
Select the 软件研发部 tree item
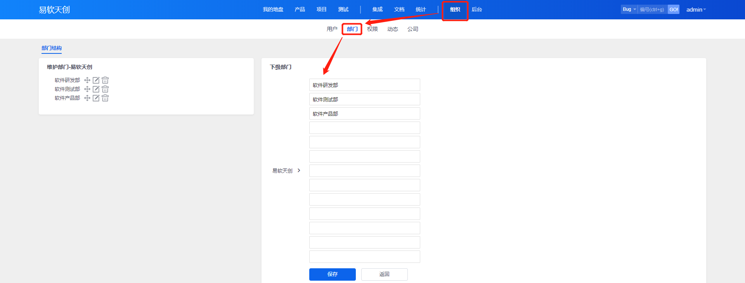67,80
